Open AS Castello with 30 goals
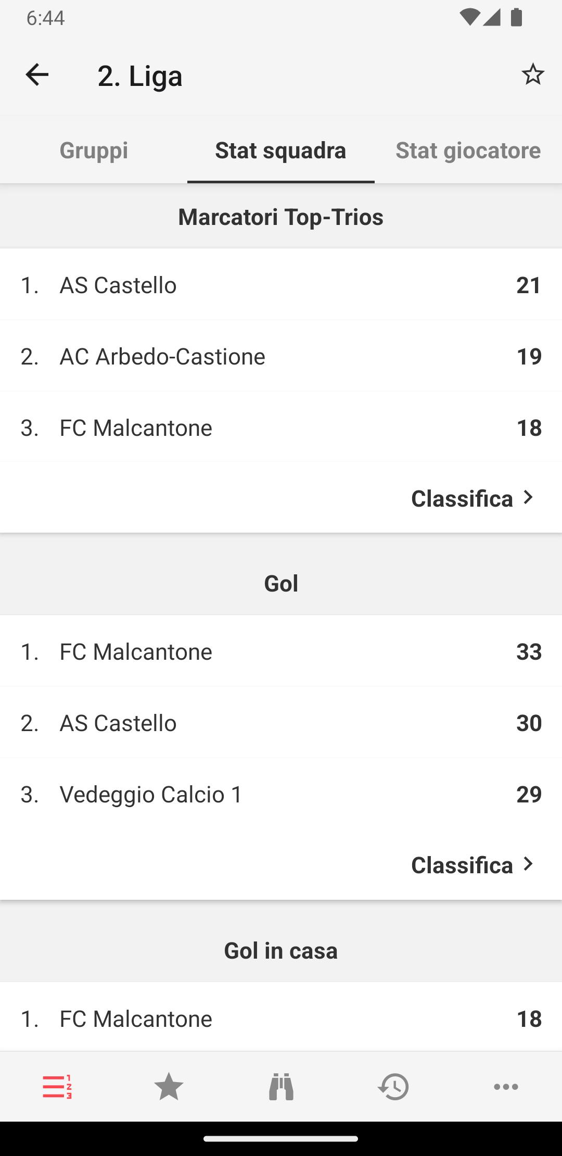The height and width of the screenshot is (1156, 562). point(281,723)
